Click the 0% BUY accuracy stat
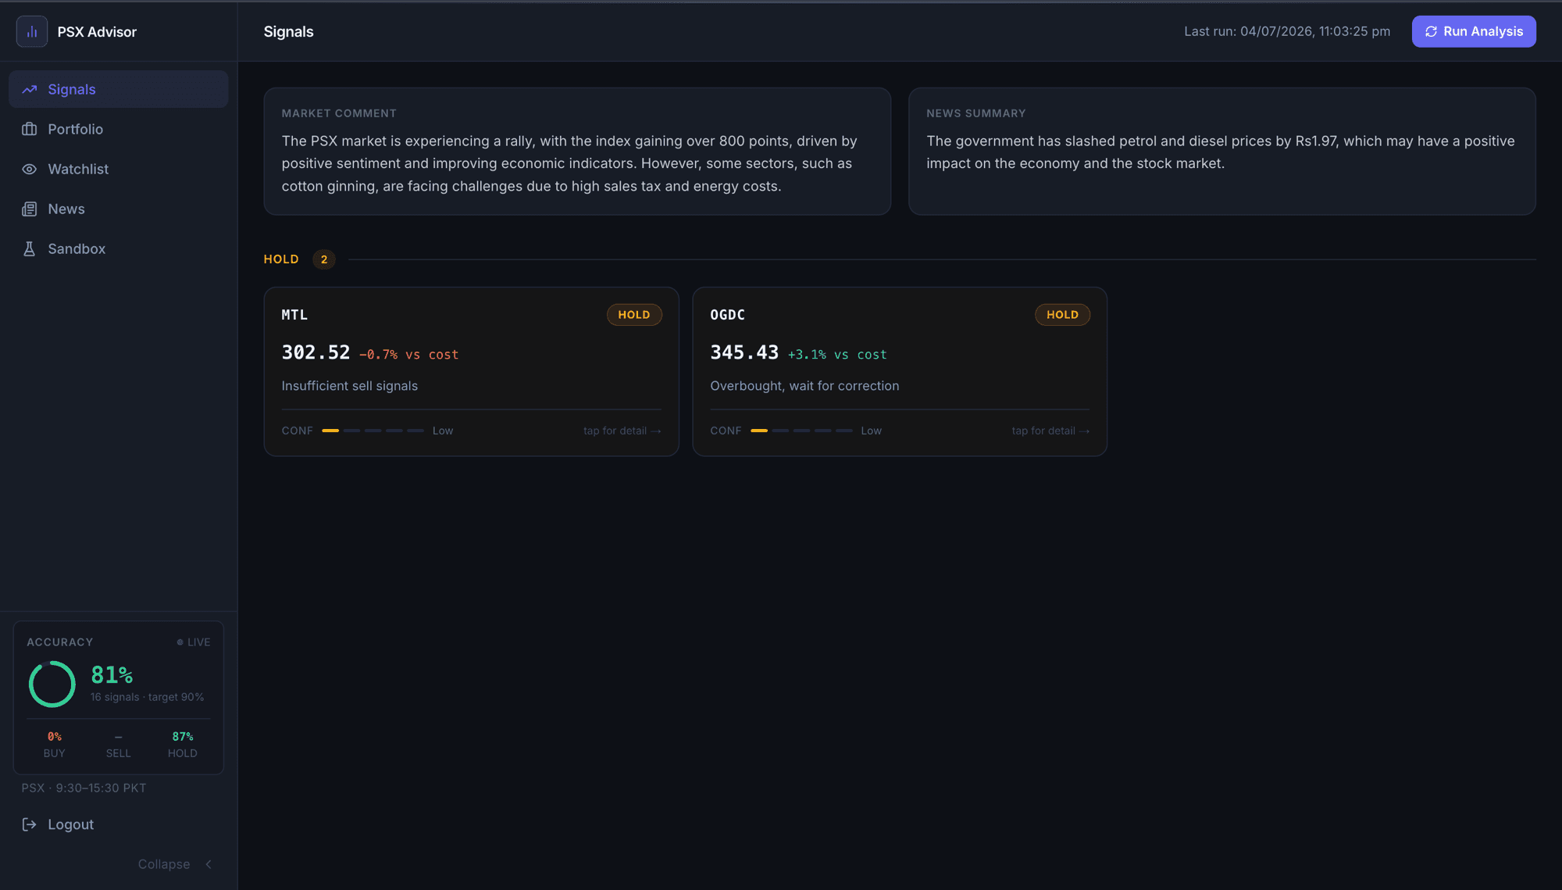Image resolution: width=1562 pixels, height=890 pixels. [x=55, y=745]
